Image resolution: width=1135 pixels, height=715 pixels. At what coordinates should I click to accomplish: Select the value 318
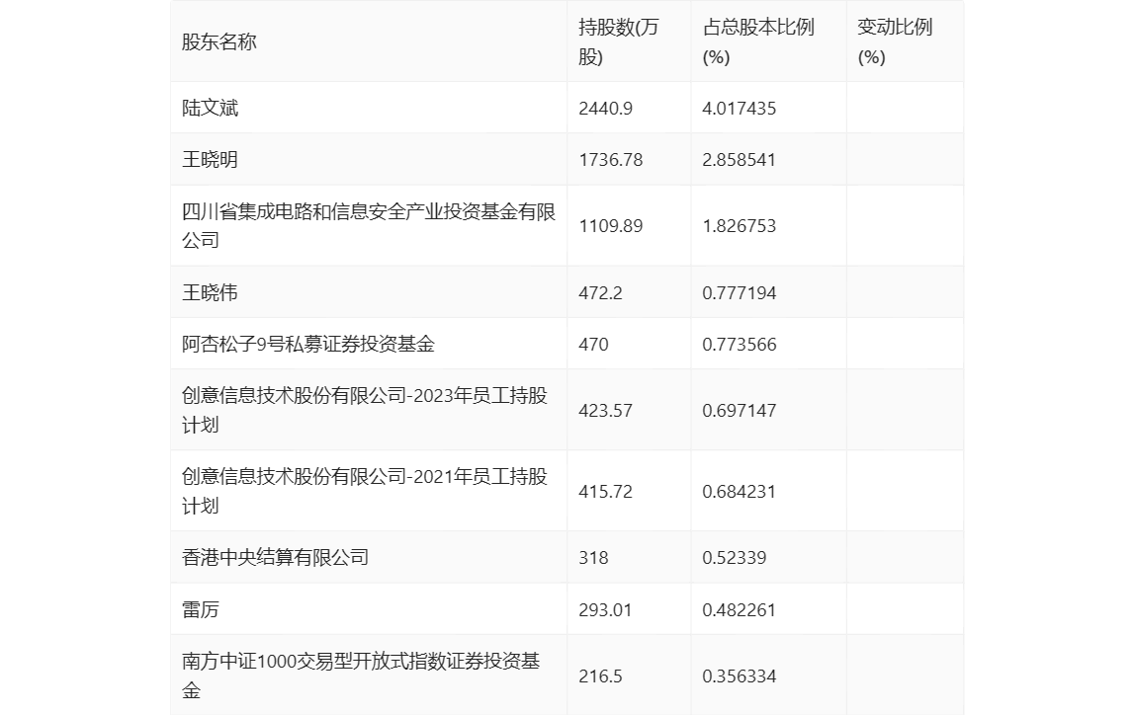[593, 558]
